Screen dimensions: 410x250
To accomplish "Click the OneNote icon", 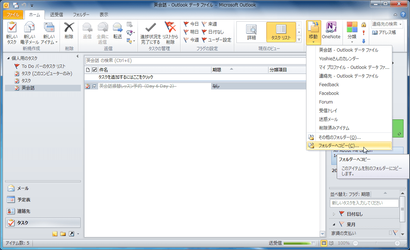I will click(331, 27).
